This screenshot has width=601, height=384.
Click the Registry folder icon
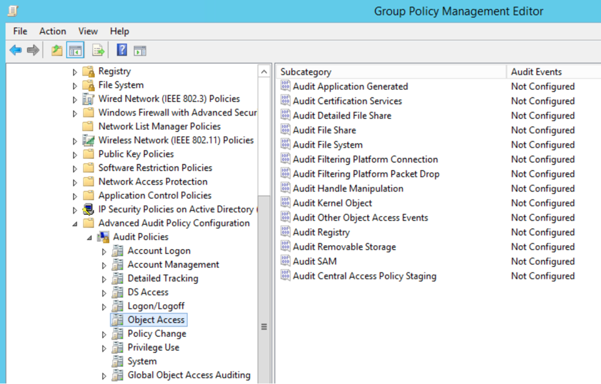[x=88, y=71]
